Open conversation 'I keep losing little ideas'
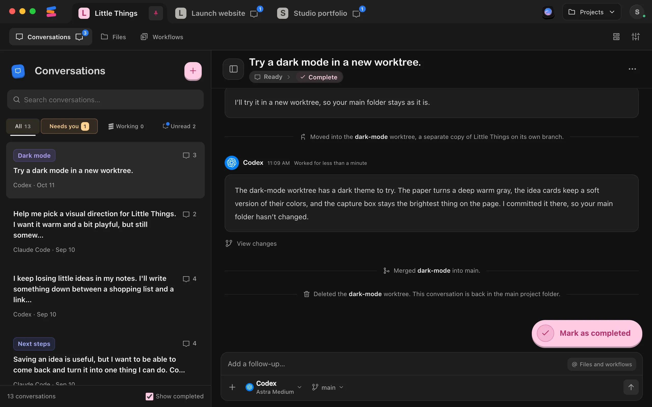 point(105,296)
